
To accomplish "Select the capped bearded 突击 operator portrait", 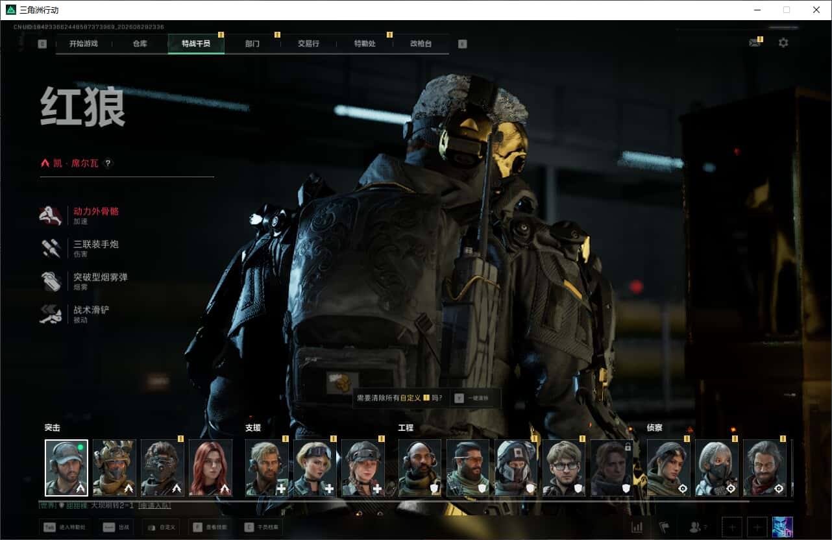I will pos(66,468).
